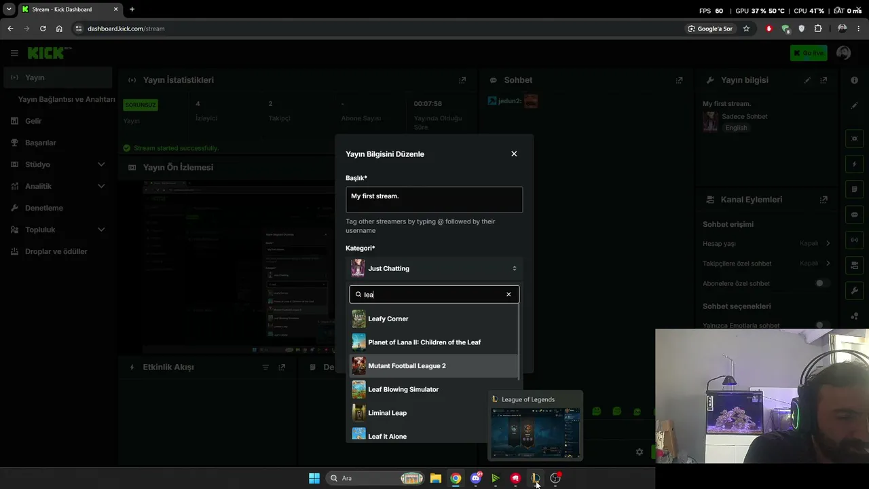
Task: Pop out the Kanal Eylemleri panel
Action: coord(824,200)
